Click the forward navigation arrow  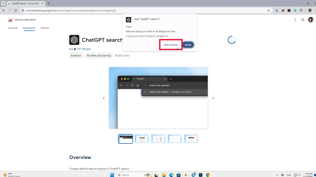[10, 10]
